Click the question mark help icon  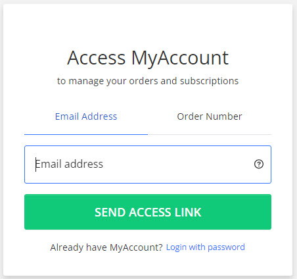pyautogui.click(x=259, y=164)
